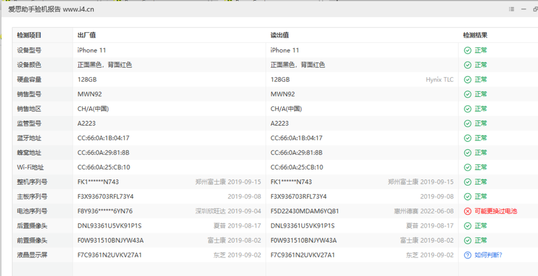This screenshot has height=276, width=538.
Task: Click the 读出值 column header
Action: (x=280, y=35)
